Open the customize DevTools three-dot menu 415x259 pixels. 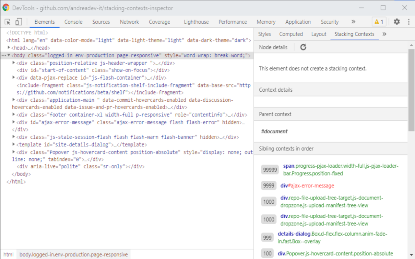[x=409, y=22]
